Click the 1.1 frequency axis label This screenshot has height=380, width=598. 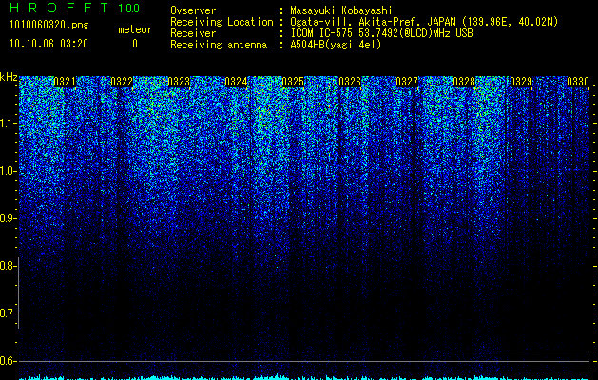click(7, 123)
